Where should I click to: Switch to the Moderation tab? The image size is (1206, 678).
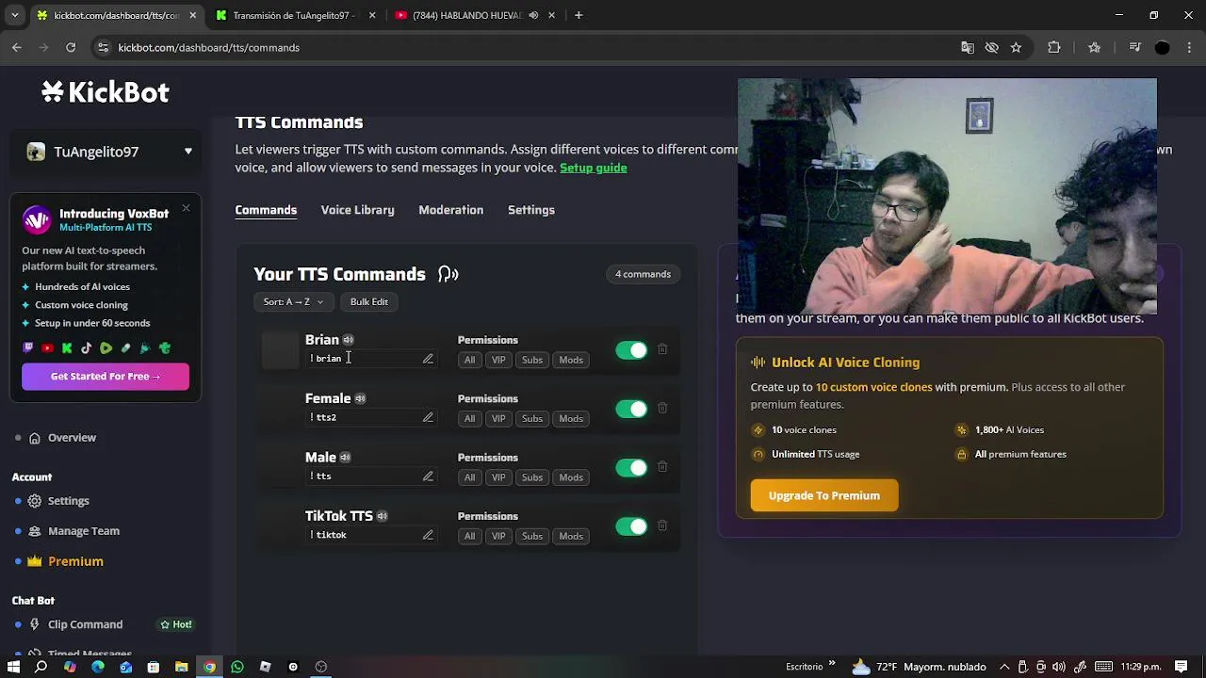pyautogui.click(x=450, y=210)
